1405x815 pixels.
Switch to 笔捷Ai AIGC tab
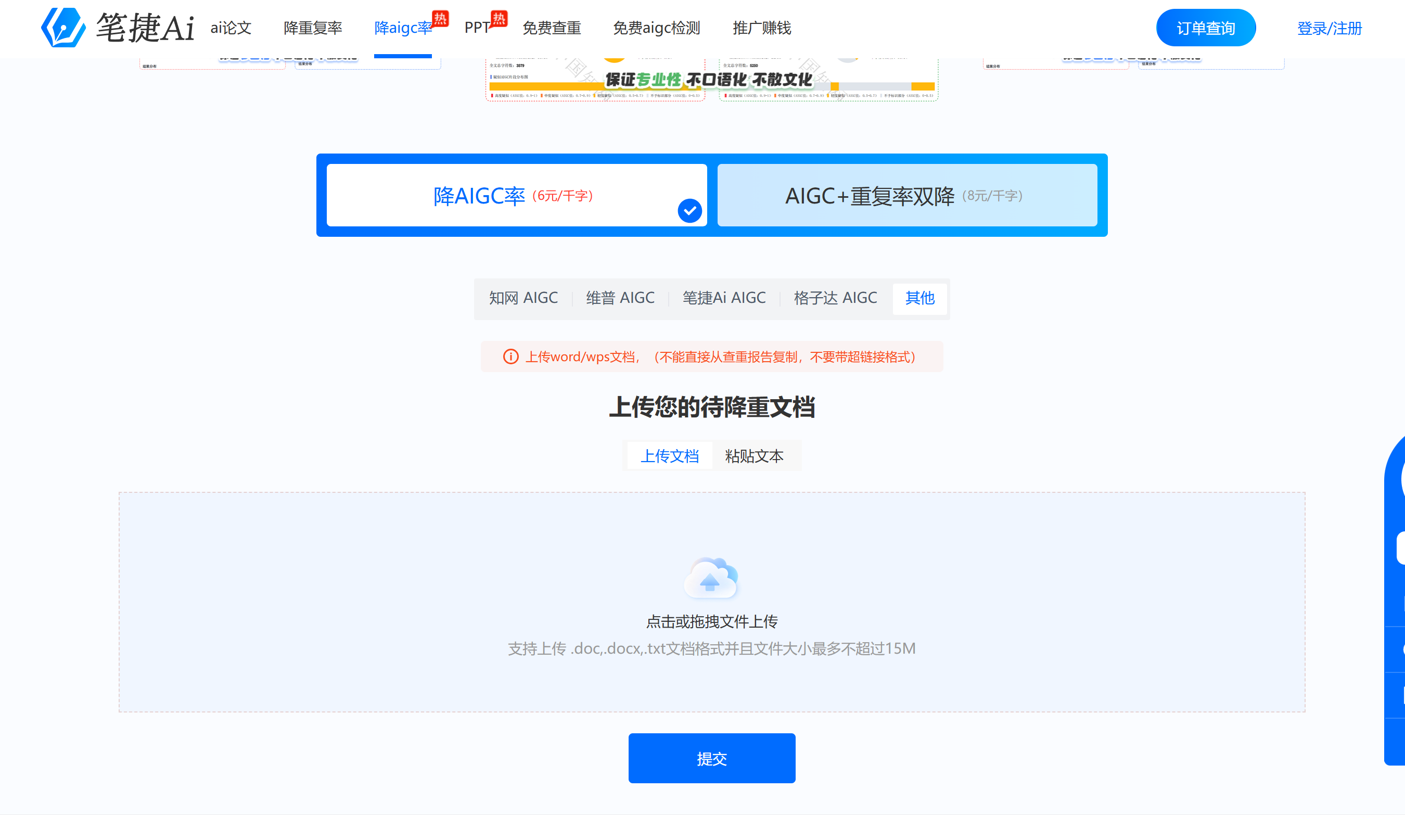click(x=724, y=298)
